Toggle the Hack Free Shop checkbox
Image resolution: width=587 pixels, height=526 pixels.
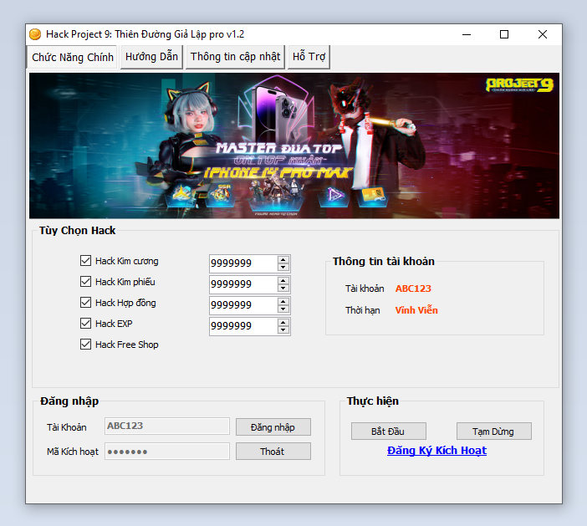point(85,345)
